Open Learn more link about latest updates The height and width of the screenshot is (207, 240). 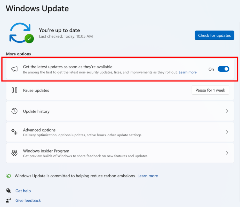[188, 72]
